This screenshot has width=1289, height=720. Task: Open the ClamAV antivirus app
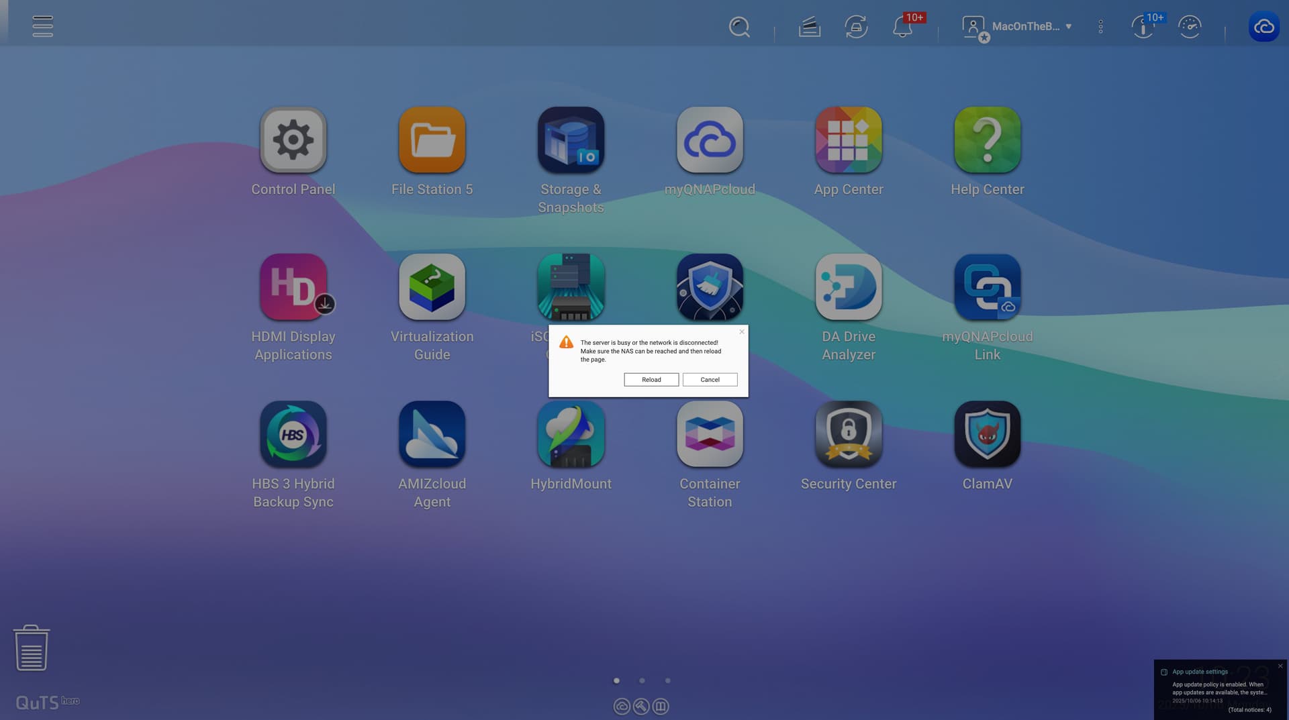coord(987,434)
